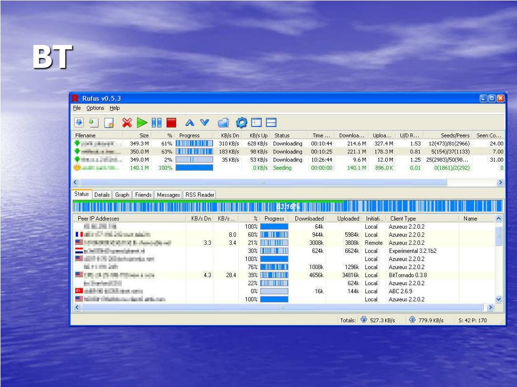Image resolution: width=517 pixels, height=387 pixels.
Task: Click the smiley icon of the seeding torrent
Action: click(77, 167)
